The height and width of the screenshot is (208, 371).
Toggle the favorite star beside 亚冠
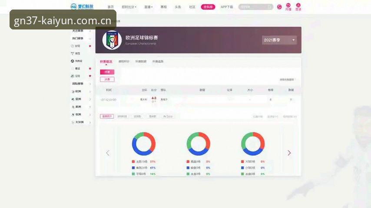click(x=90, y=76)
